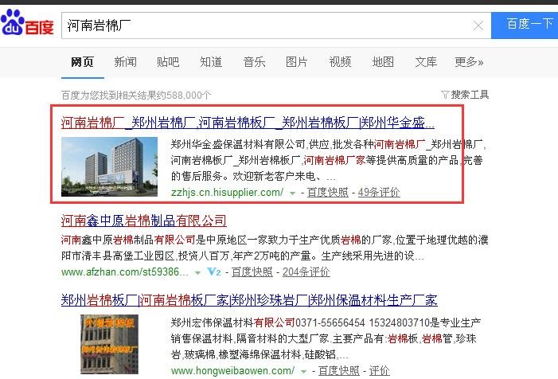Visit zzhjs.cn.hisupplier.com URL link
Screen dimensions: 558x379
click(x=227, y=193)
